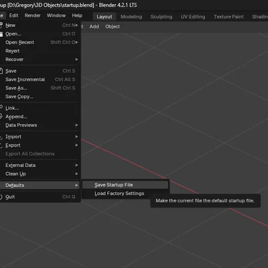Viewport: 268px width, 268px height.
Task: Expand the Recover submenu
Action: (40, 60)
